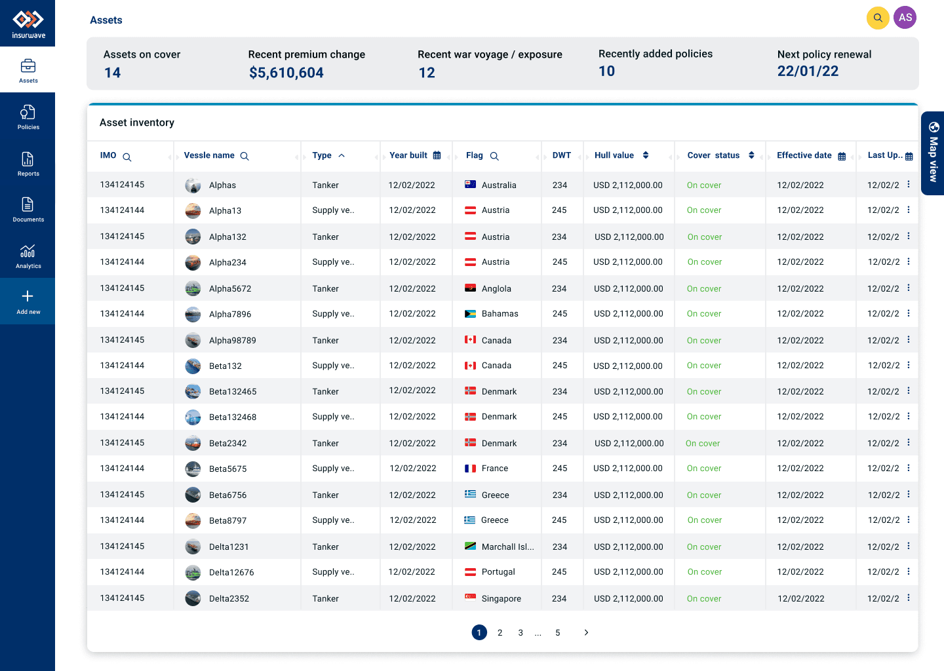Go to page 2

click(500, 632)
